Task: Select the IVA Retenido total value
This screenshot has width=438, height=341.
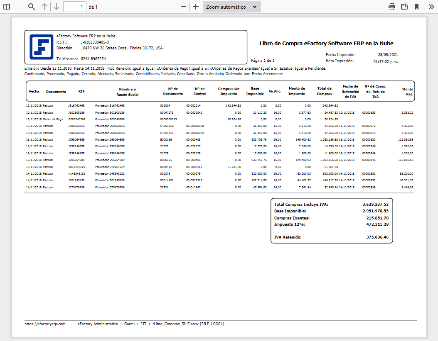Action: click(375, 237)
